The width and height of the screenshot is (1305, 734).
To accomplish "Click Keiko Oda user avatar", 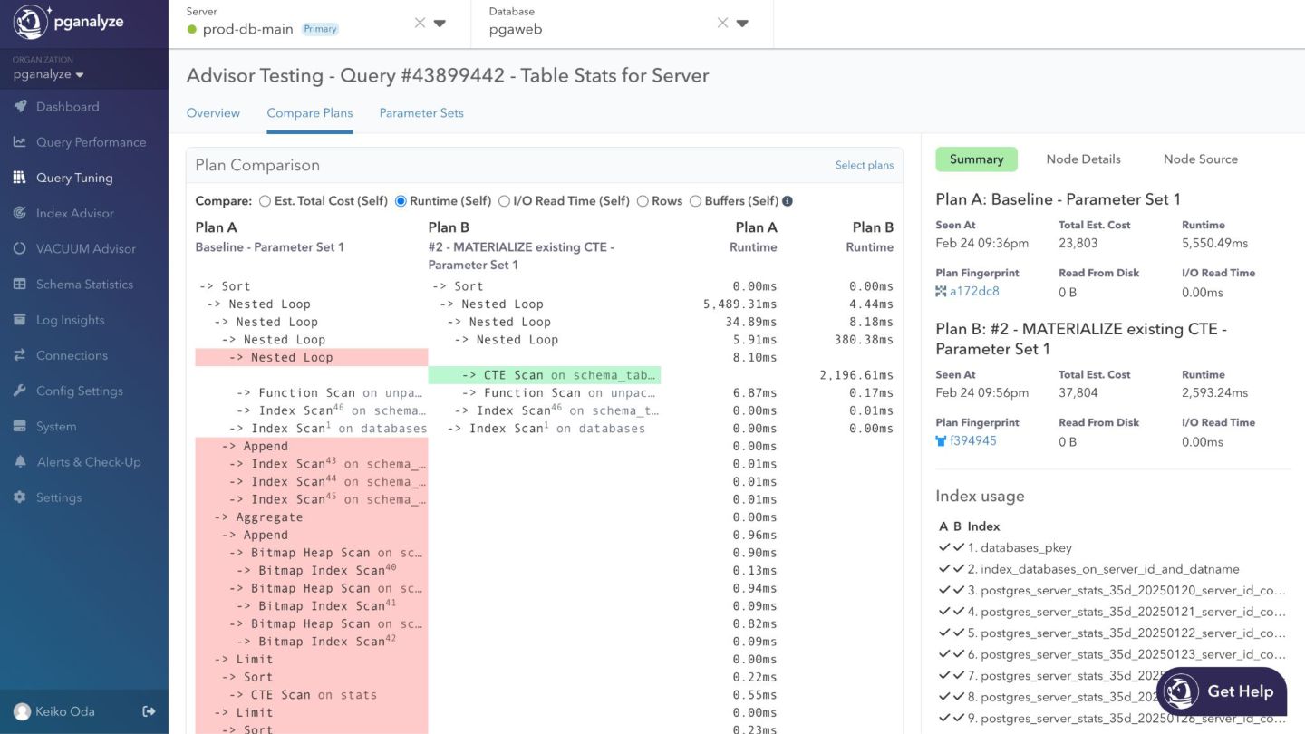I will click(22, 711).
